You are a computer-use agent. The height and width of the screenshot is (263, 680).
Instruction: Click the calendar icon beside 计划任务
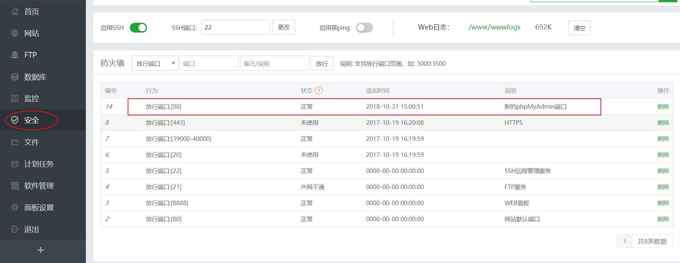15,164
